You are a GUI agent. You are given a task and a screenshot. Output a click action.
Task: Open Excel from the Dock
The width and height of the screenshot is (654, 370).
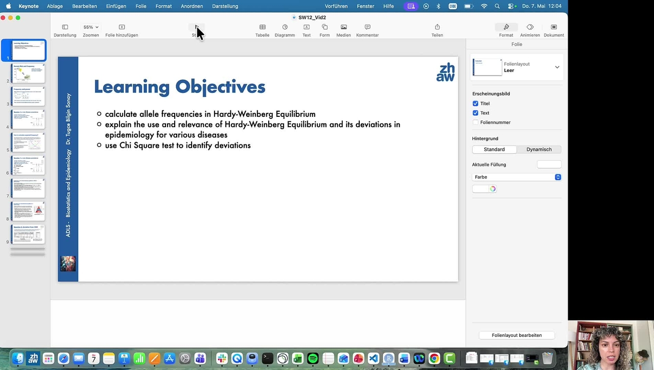pos(297,359)
